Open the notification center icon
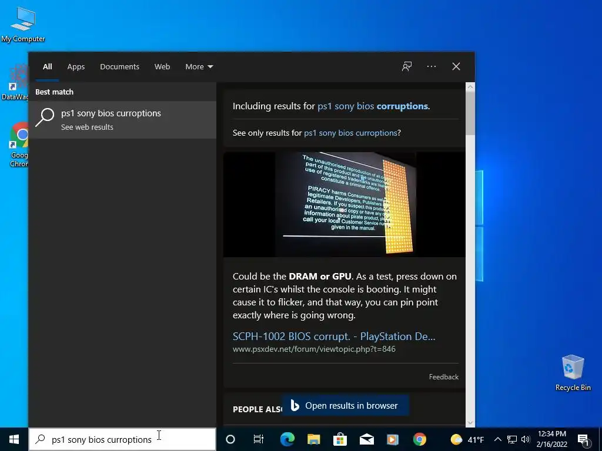 583,440
